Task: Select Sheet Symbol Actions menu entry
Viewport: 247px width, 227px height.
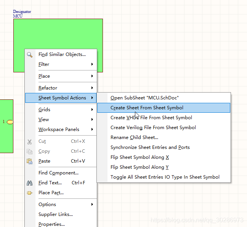Action: (61, 98)
